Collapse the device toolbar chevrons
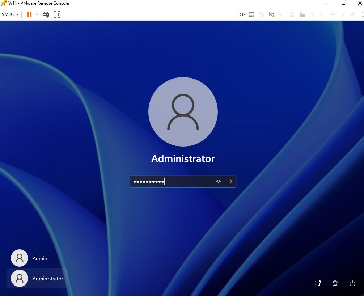Viewport: 364px width, 296px height. pyautogui.click(x=242, y=14)
